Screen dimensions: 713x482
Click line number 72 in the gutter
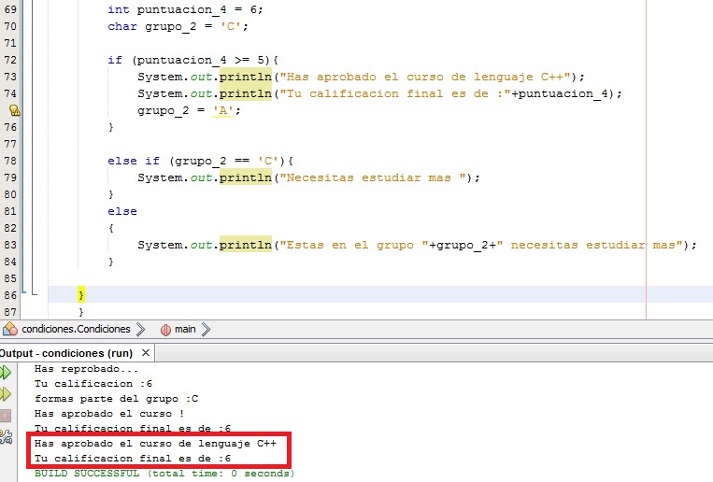click(10, 60)
